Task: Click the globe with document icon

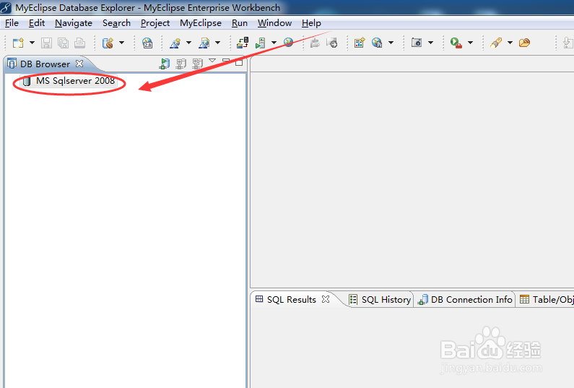Action: pos(377,43)
